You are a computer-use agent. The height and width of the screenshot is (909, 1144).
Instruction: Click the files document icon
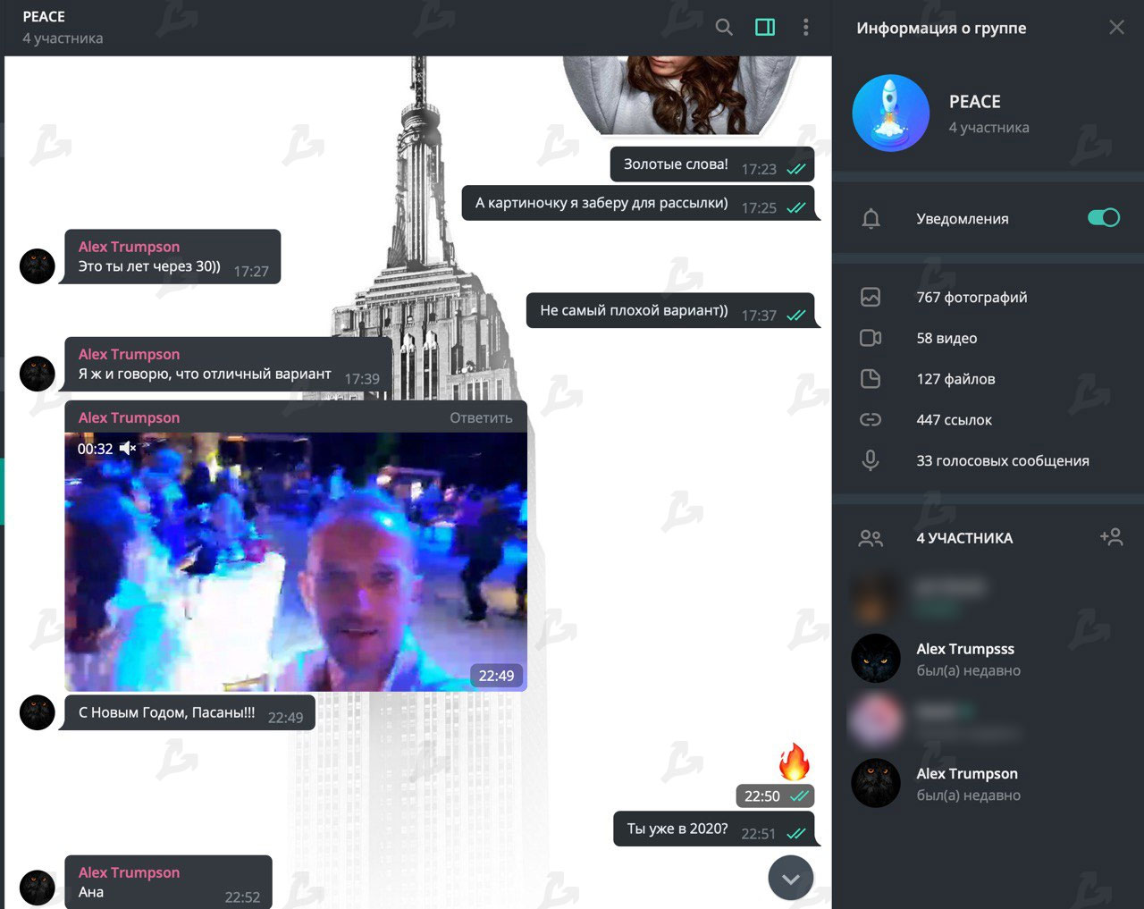tap(871, 379)
